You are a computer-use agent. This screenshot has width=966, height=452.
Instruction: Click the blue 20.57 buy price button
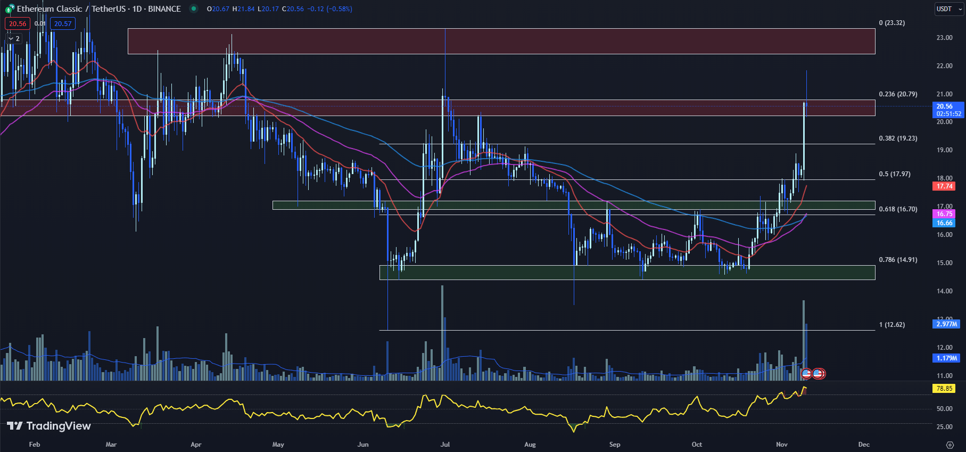click(63, 23)
